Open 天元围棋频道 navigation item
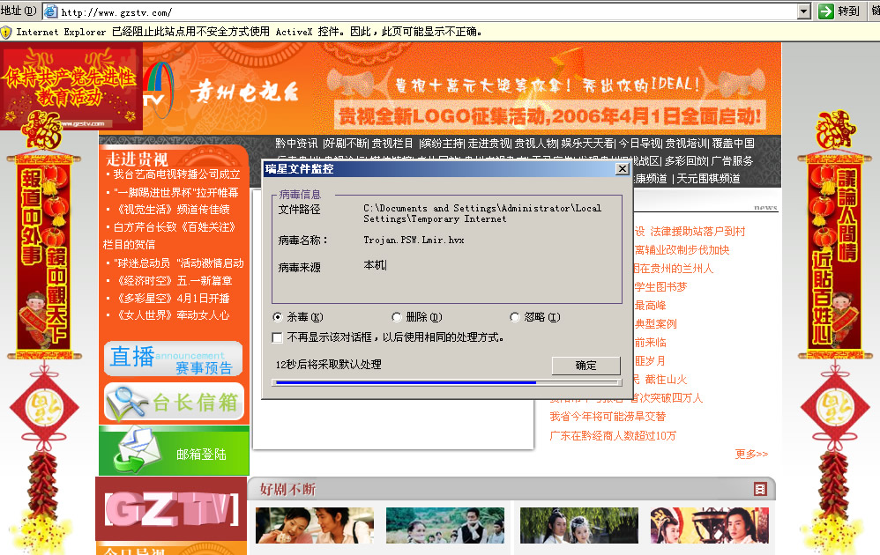 pyautogui.click(x=708, y=179)
